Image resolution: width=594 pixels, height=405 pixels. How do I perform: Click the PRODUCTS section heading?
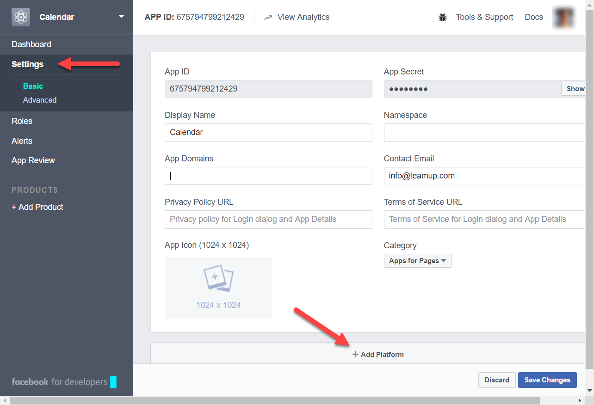(x=35, y=190)
